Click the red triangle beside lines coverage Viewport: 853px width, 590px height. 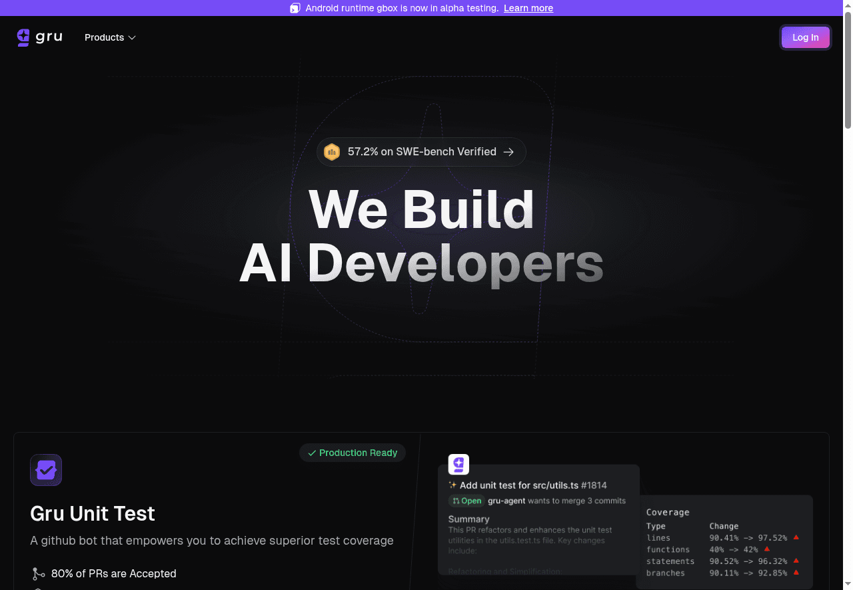(x=796, y=537)
